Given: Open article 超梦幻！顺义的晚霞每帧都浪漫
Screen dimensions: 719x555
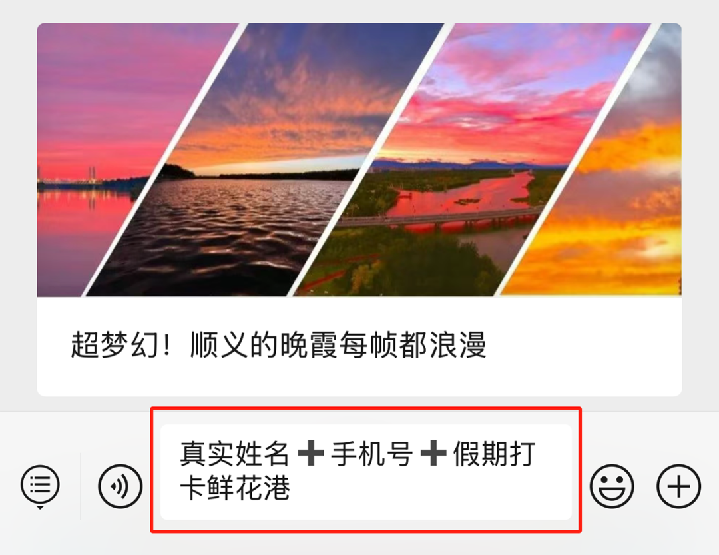Looking at the screenshot, I should pos(278,344).
